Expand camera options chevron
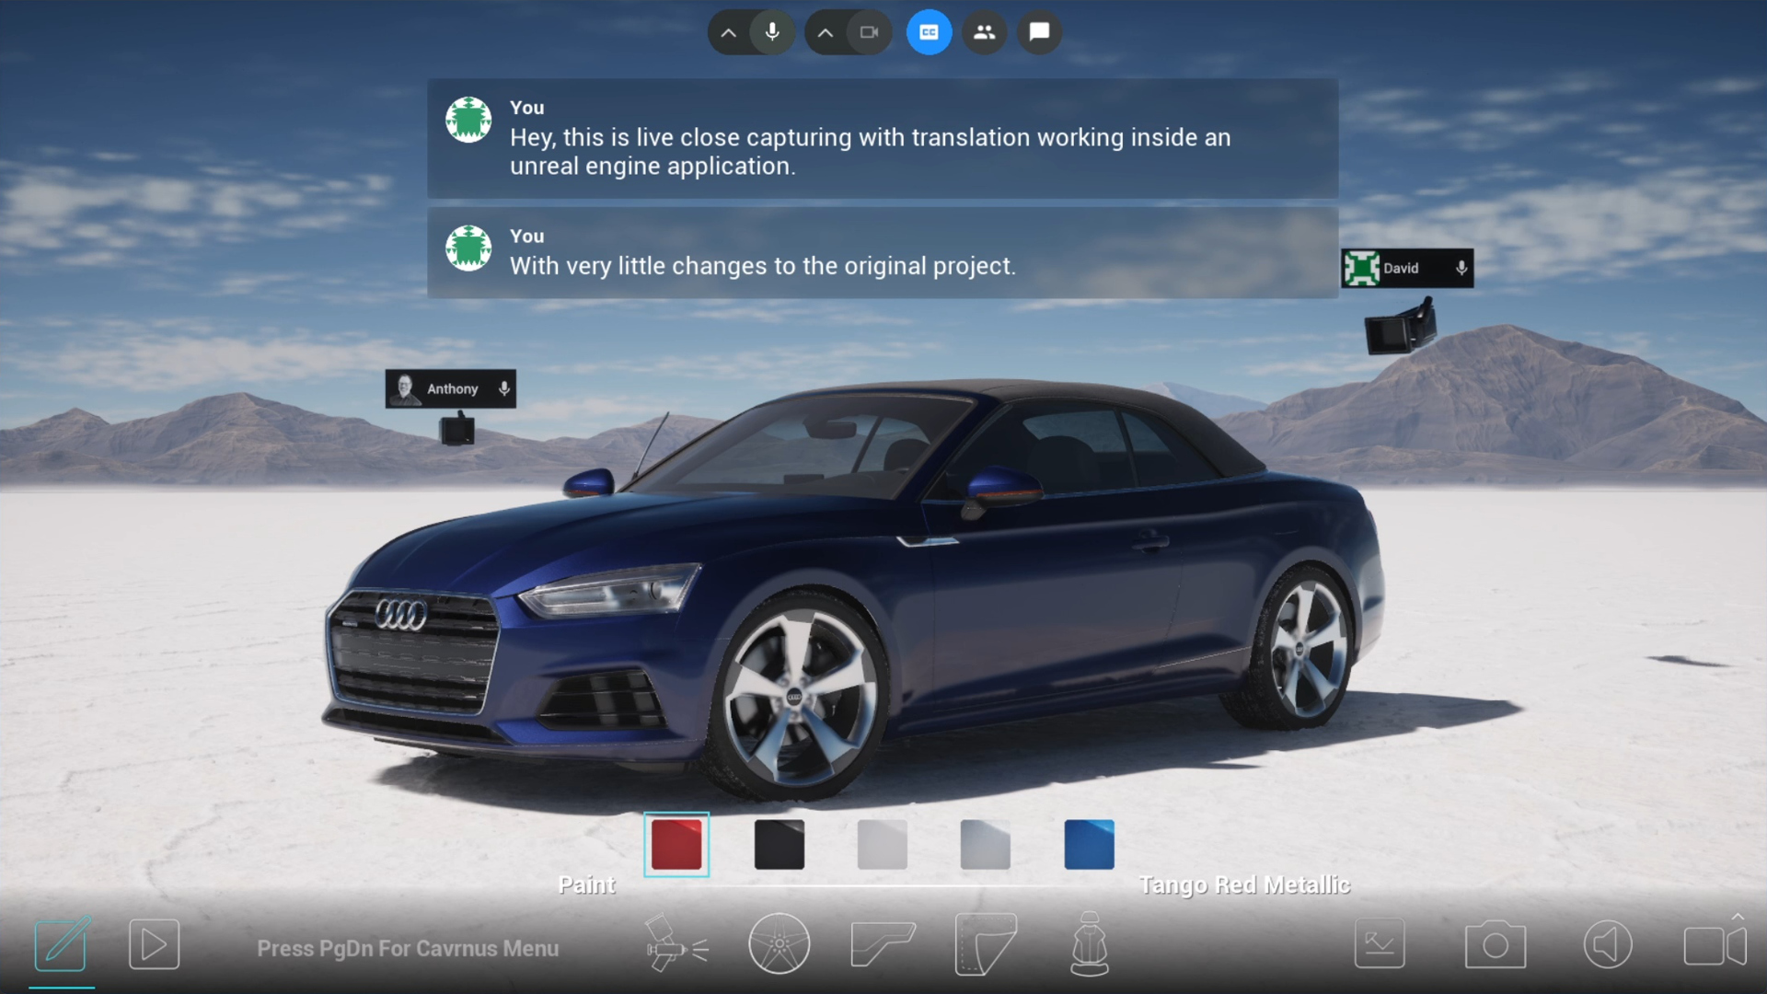1767x994 pixels. pyautogui.click(x=826, y=32)
